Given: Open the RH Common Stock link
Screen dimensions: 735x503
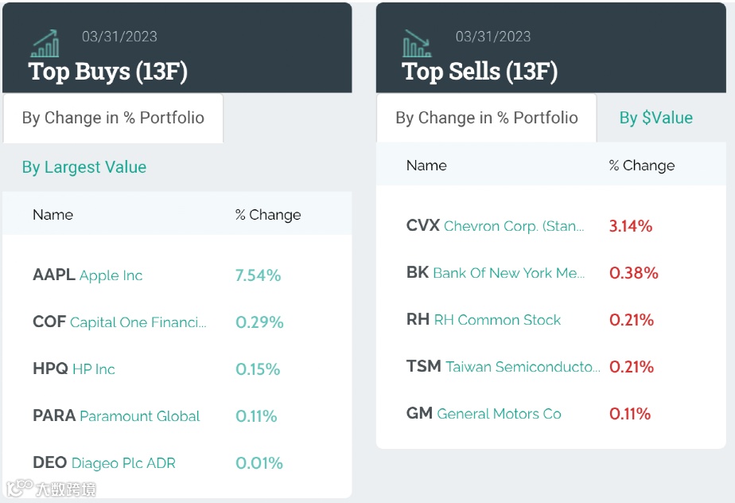Looking at the screenshot, I should pyautogui.click(x=484, y=319).
